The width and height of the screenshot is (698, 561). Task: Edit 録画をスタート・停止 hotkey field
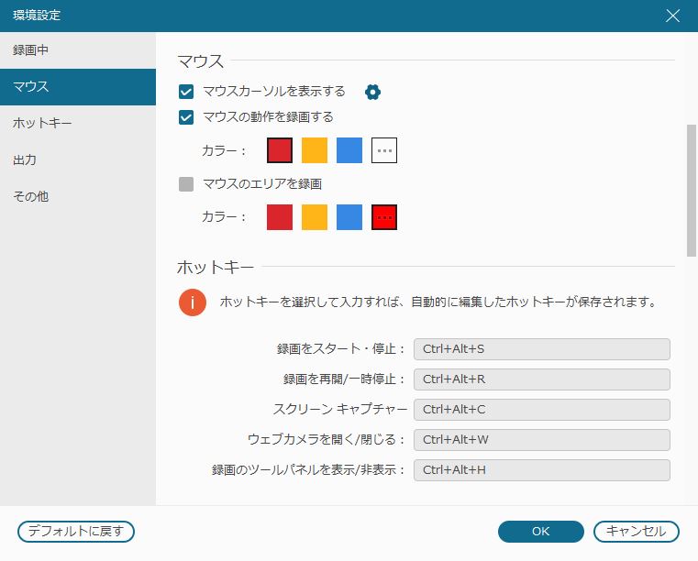coord(542,349)
